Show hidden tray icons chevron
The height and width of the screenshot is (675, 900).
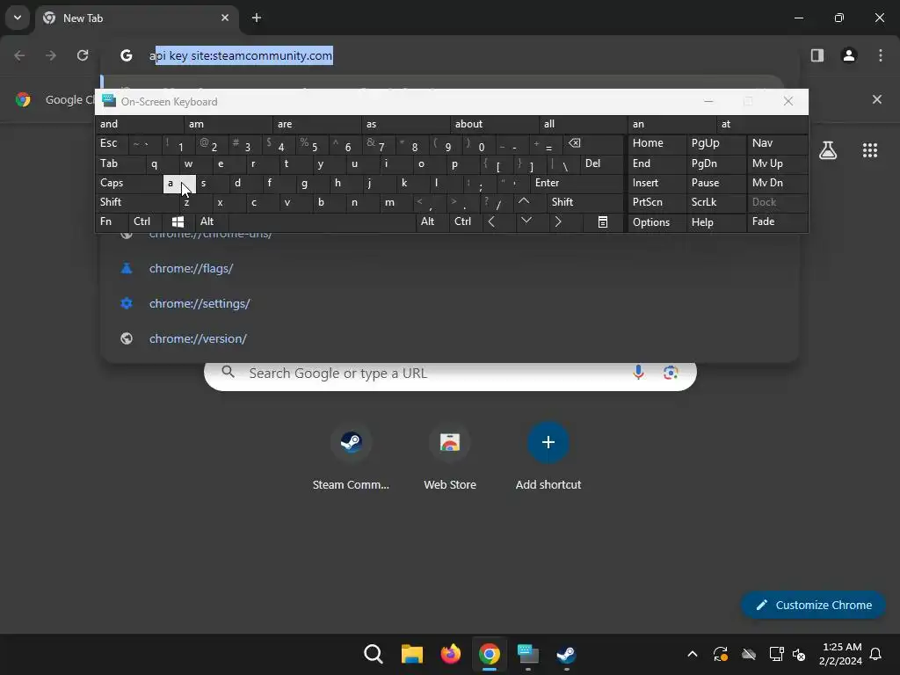coord(693,654)
